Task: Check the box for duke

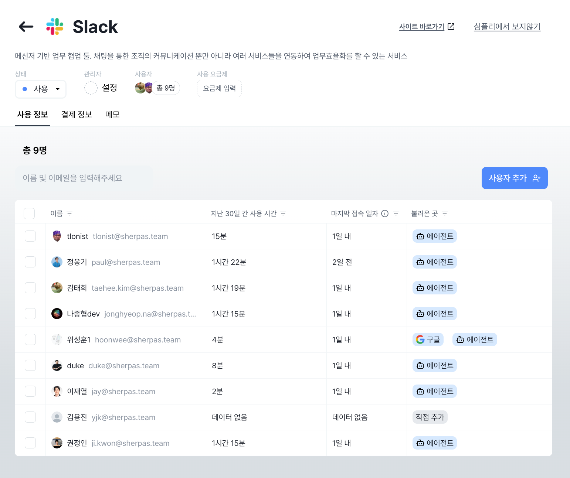Action: (30, 365)
